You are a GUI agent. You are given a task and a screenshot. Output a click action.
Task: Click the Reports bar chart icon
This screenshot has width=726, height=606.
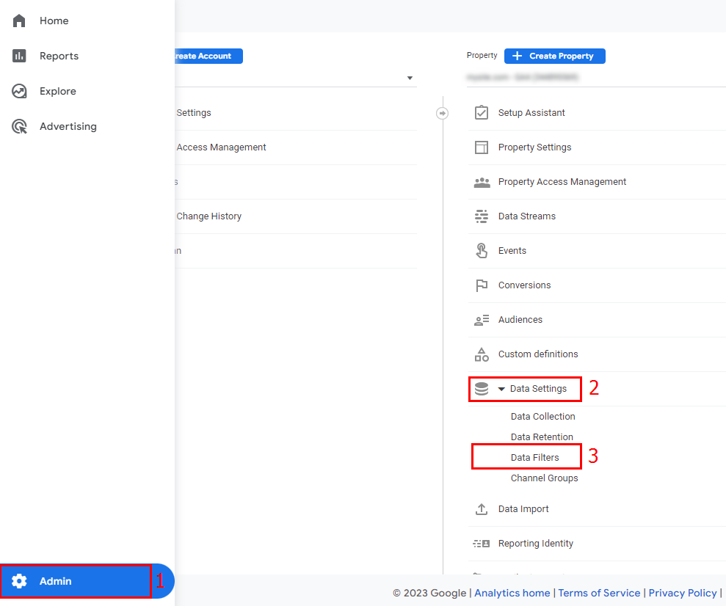(19, 56)
